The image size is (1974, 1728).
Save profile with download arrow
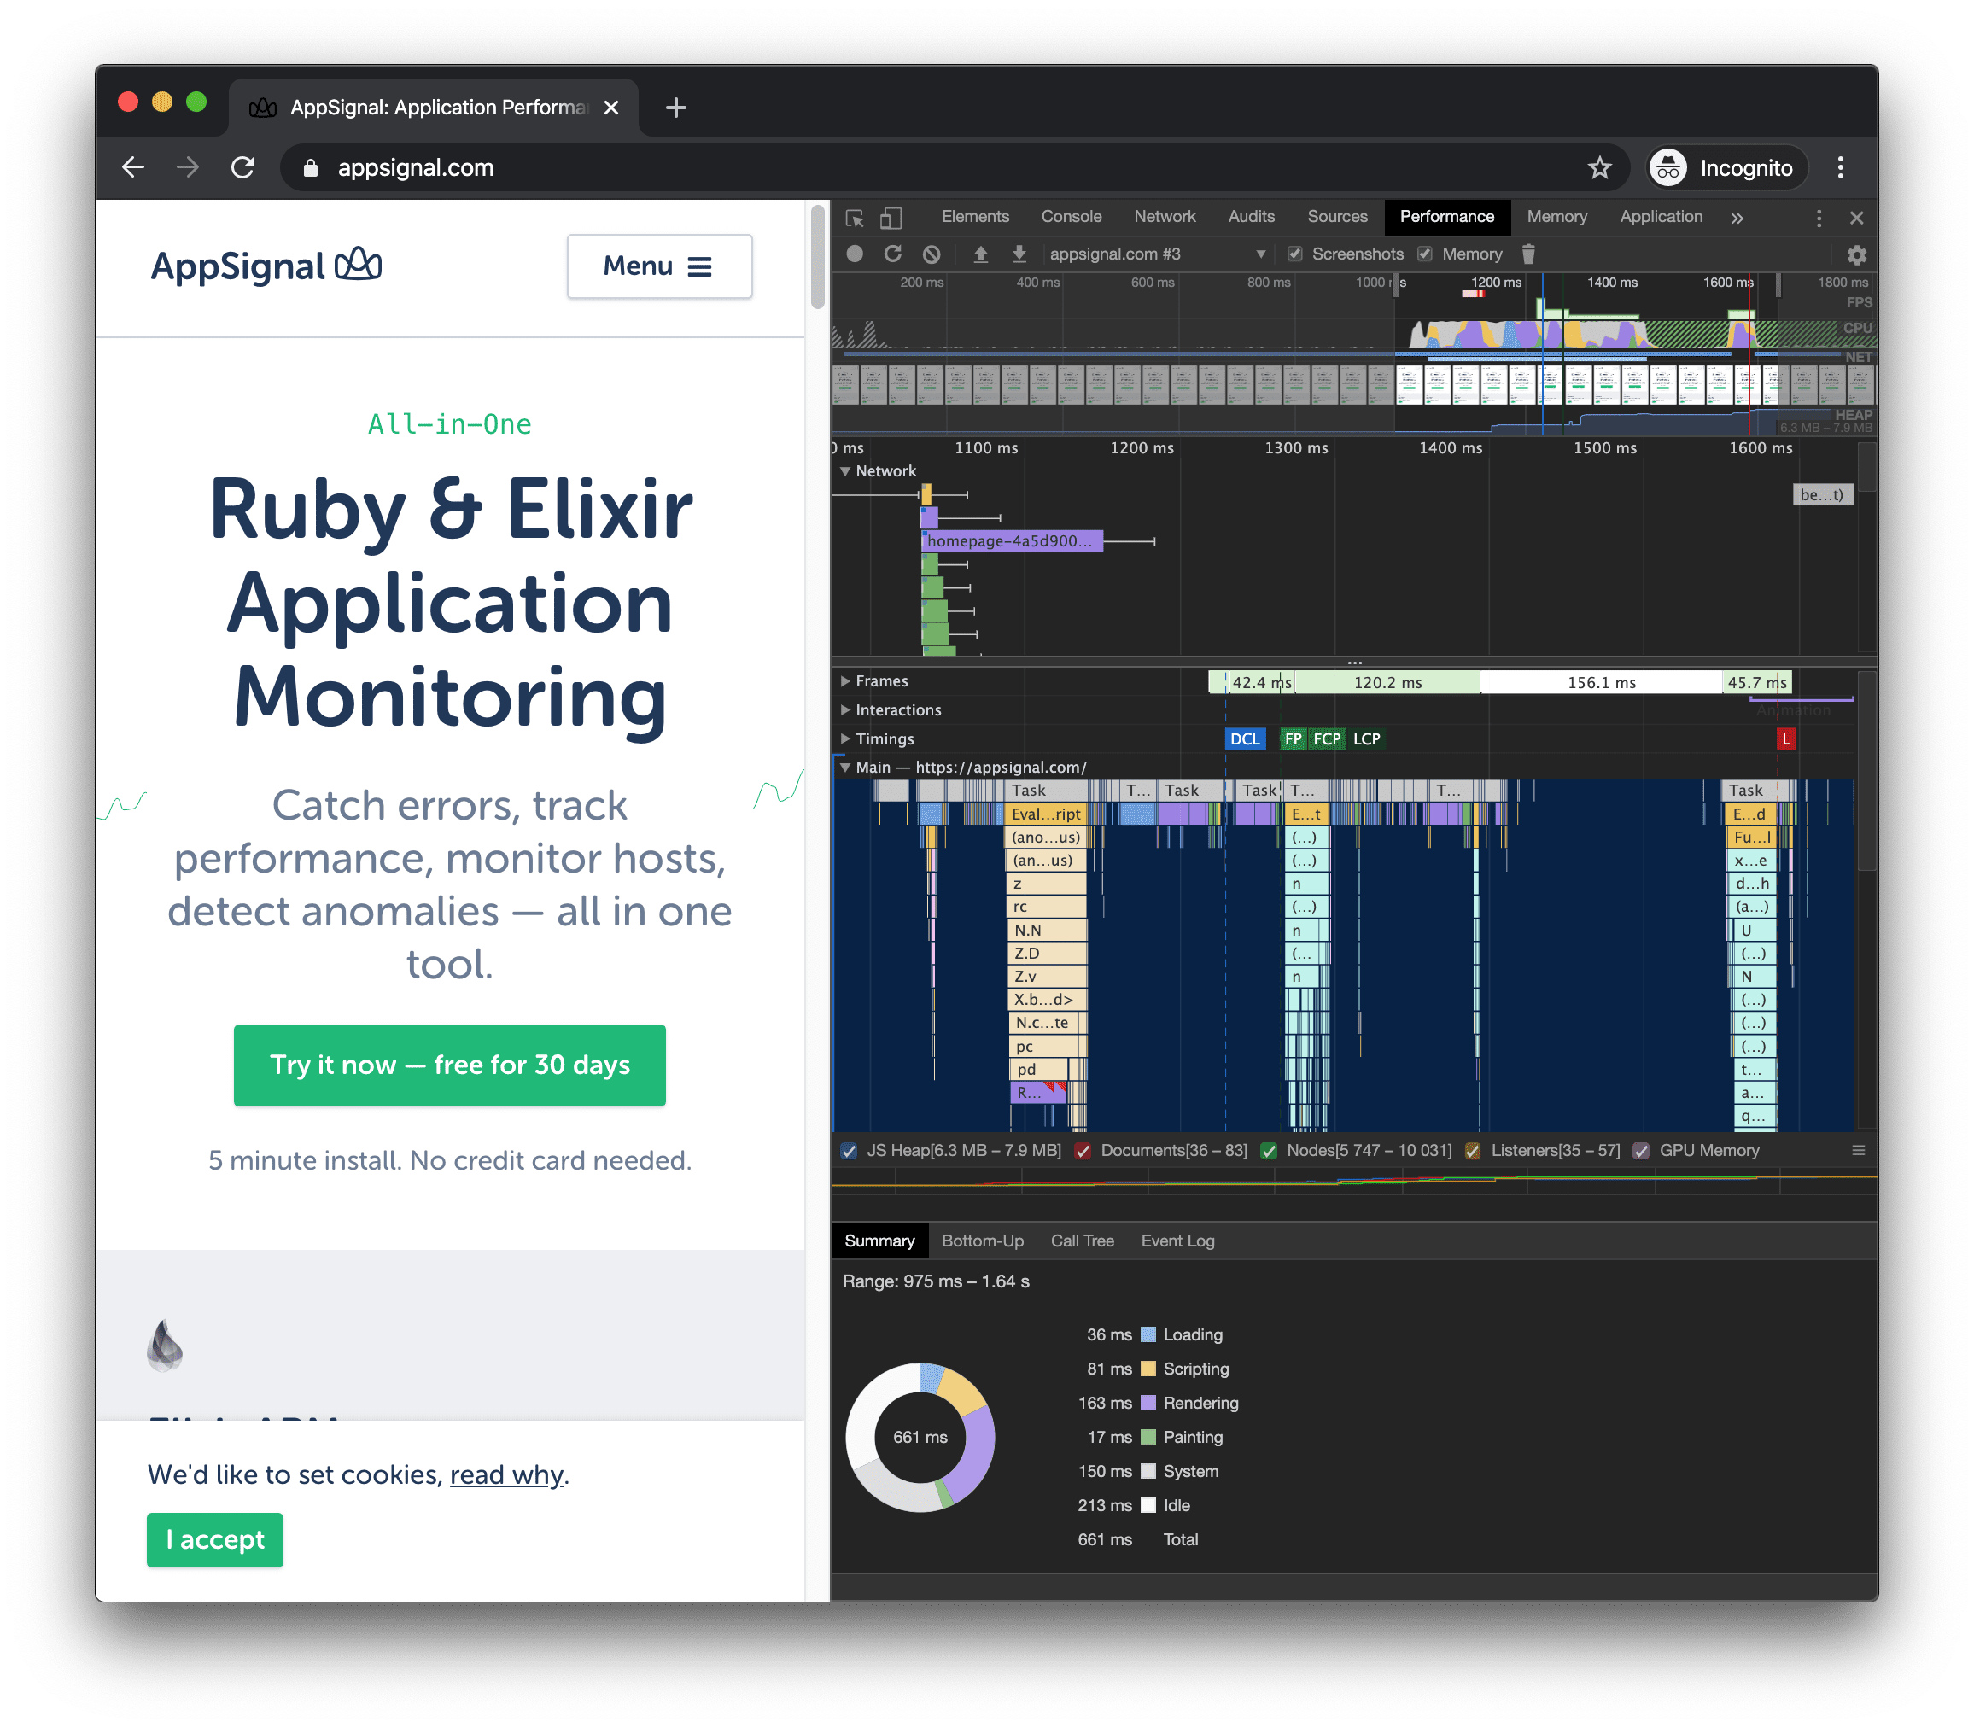pos(1019,254)
